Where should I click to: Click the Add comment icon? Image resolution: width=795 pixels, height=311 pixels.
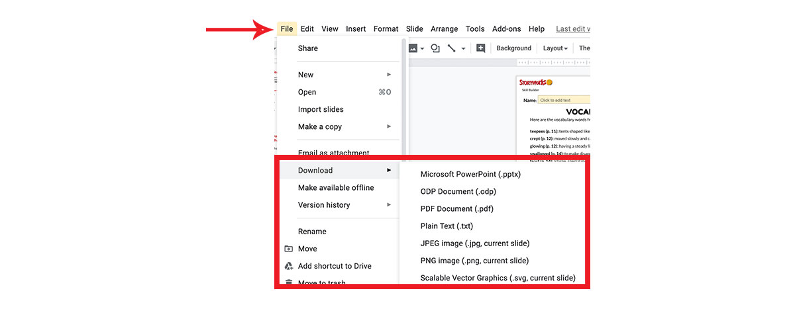point(481,48)
